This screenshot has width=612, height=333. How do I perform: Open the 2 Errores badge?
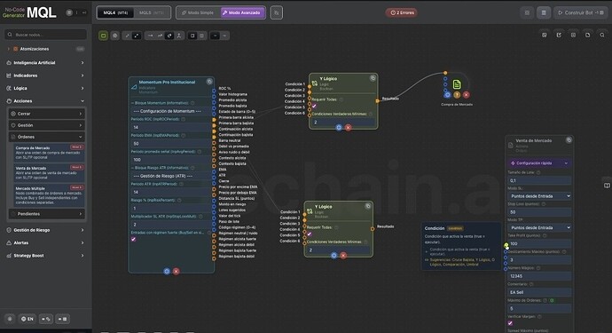[402, 13]
